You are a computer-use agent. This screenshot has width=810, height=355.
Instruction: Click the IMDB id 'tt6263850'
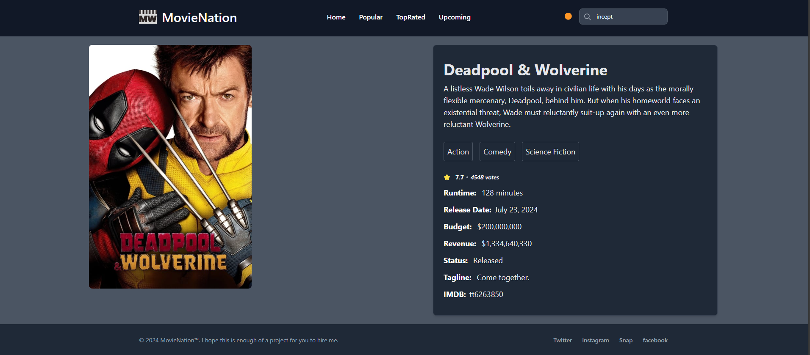486,294
